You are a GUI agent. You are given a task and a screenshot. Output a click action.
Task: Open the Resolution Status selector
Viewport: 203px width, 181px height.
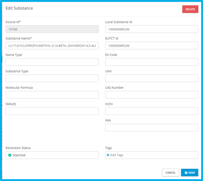[x=52, y=155]
